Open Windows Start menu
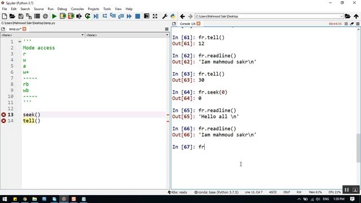Image resolution: width=361 pixels, height=203 pixels. pos(5,199)
